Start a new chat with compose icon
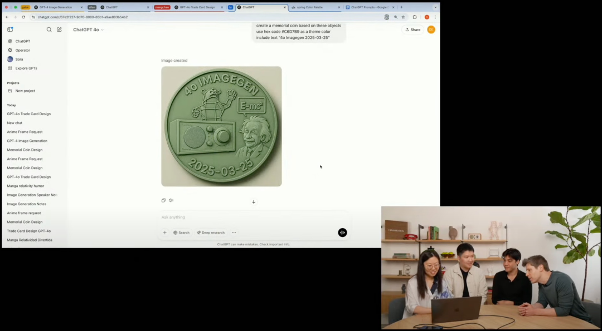Viewport: 602px width, 331px height. [59, 29]
